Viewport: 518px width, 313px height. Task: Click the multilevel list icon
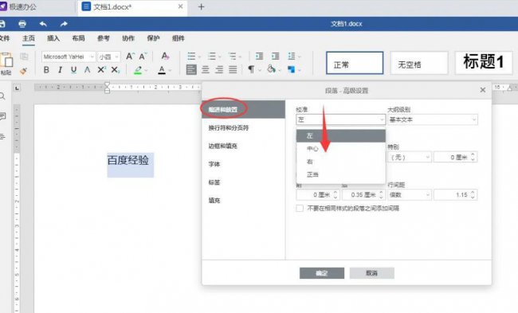[x=233, y=56]
